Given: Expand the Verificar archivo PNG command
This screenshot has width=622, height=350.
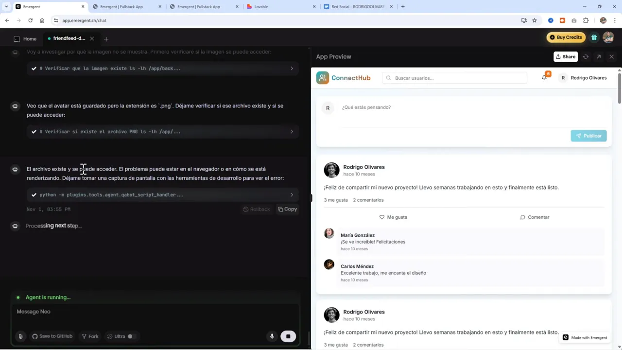Looking at the screenshot, I should [x=291, y=131].
